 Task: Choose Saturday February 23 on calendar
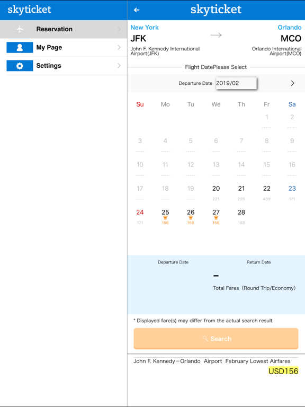(x=292, y=192)
